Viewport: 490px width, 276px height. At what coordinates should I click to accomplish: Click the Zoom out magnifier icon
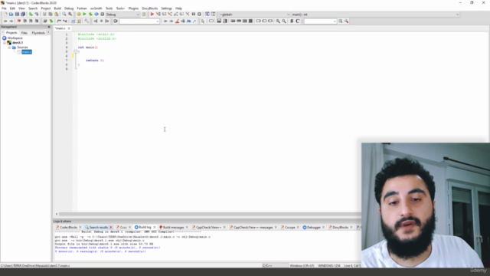[x=284, y=21]
